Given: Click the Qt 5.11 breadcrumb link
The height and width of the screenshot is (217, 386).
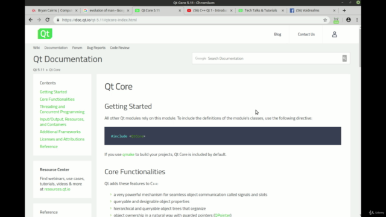Looking at the screenshot, I should pos(39,70).
